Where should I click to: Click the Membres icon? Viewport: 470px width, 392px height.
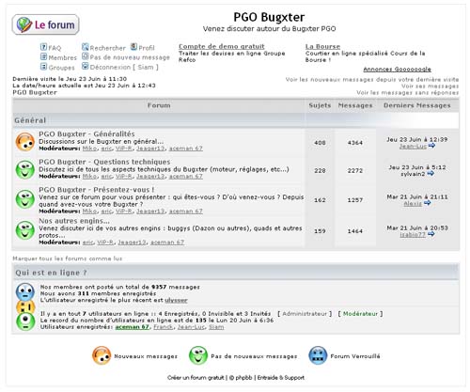(x=43, y=57)
